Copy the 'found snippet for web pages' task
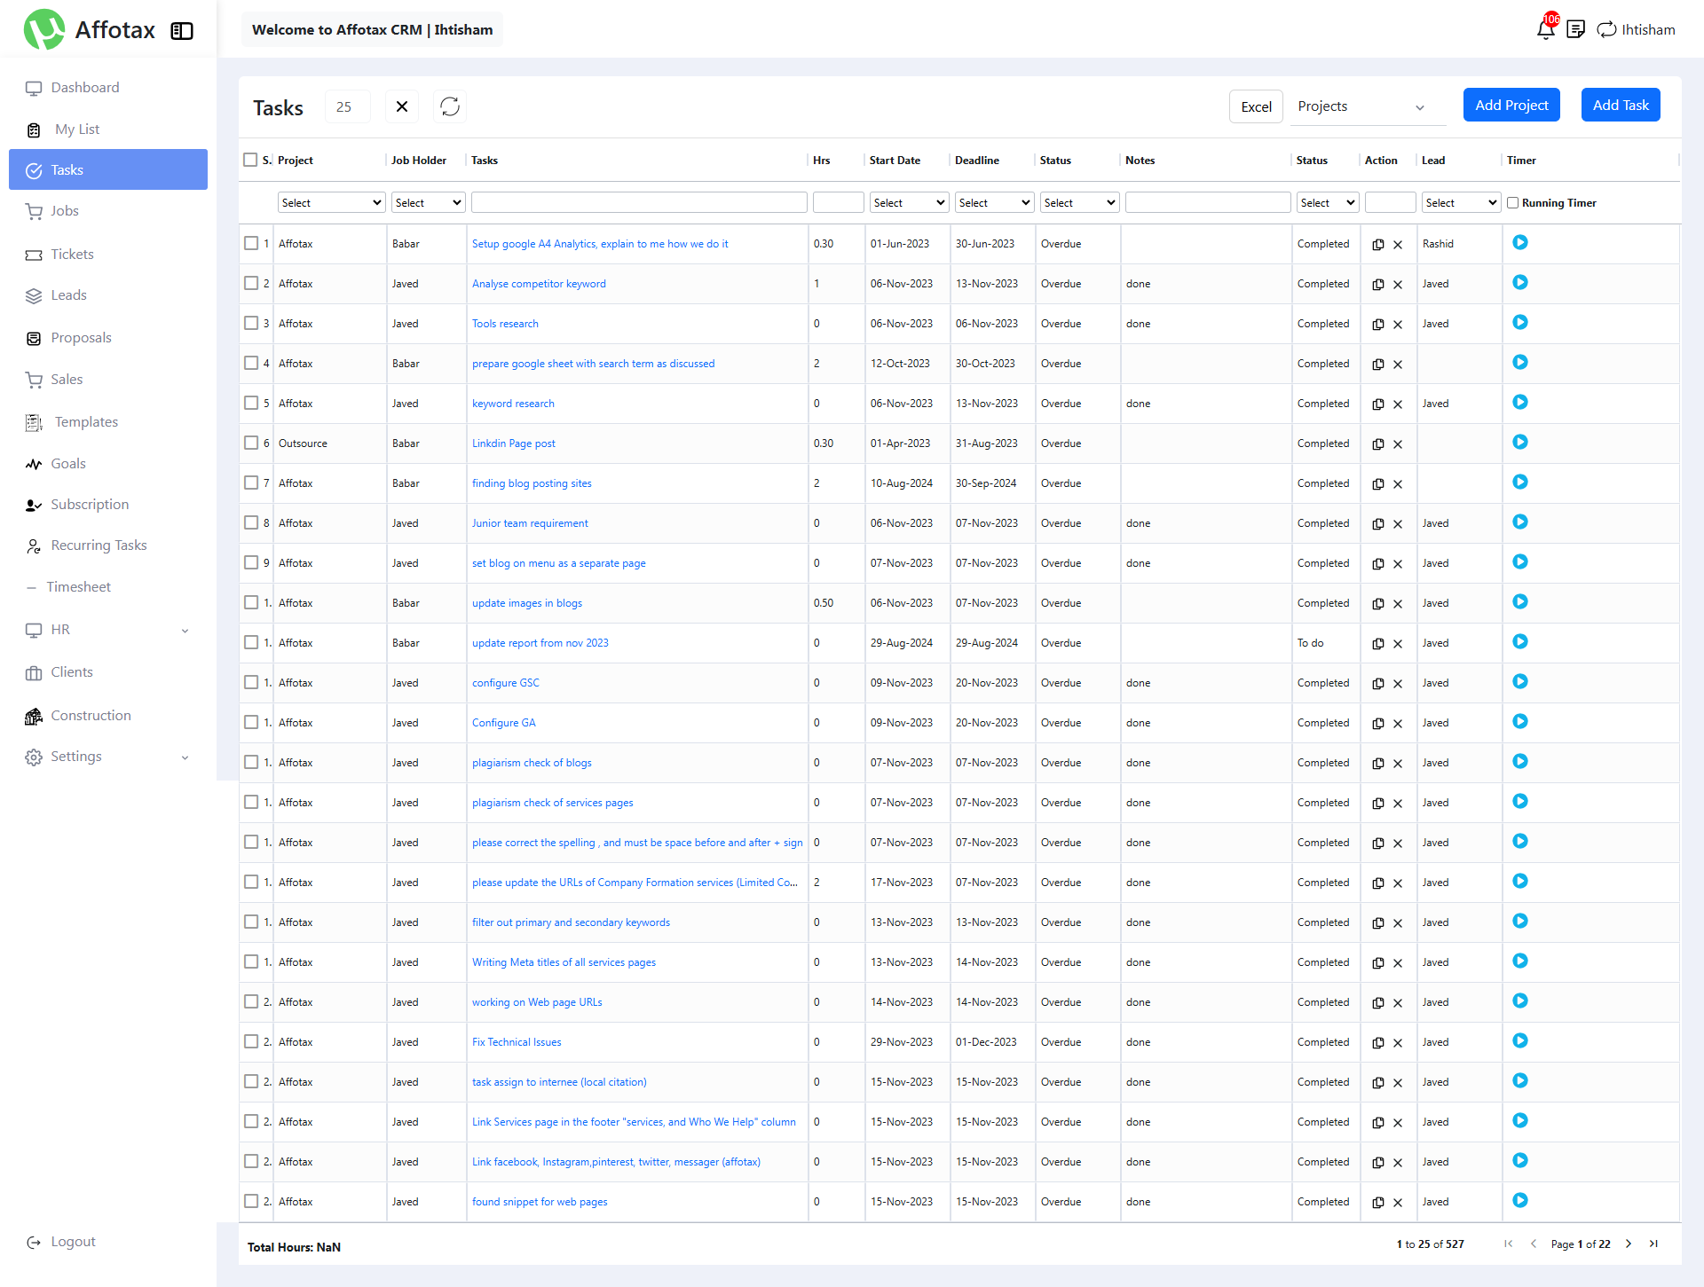The image size is (1704, 1287). [1378, 1203]
